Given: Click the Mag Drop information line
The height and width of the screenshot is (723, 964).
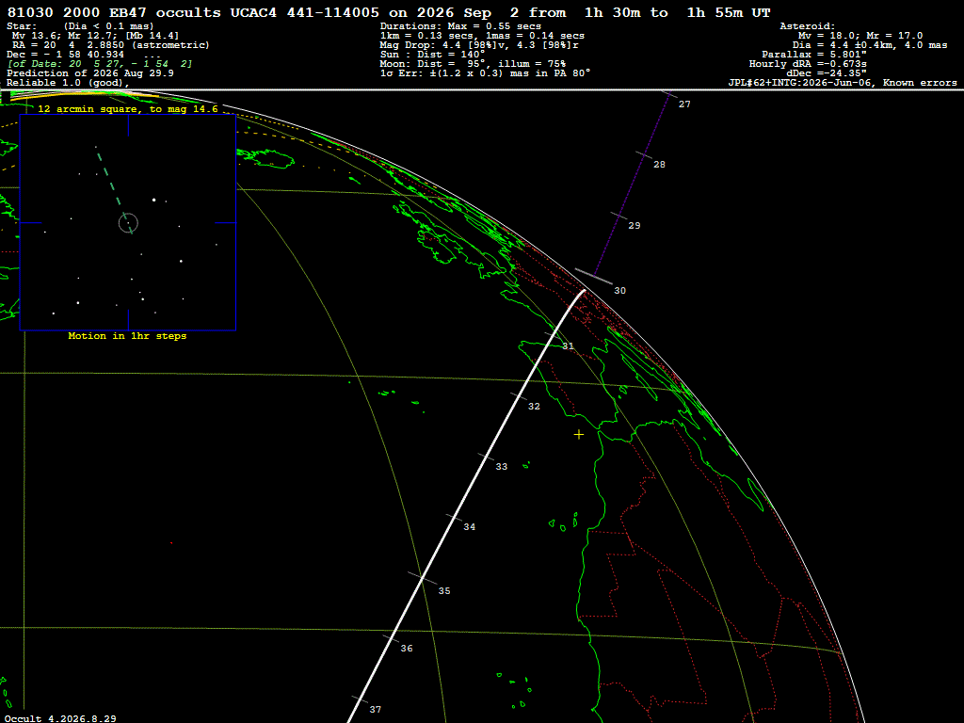Looking at the screenshot, I should point(479,45).
